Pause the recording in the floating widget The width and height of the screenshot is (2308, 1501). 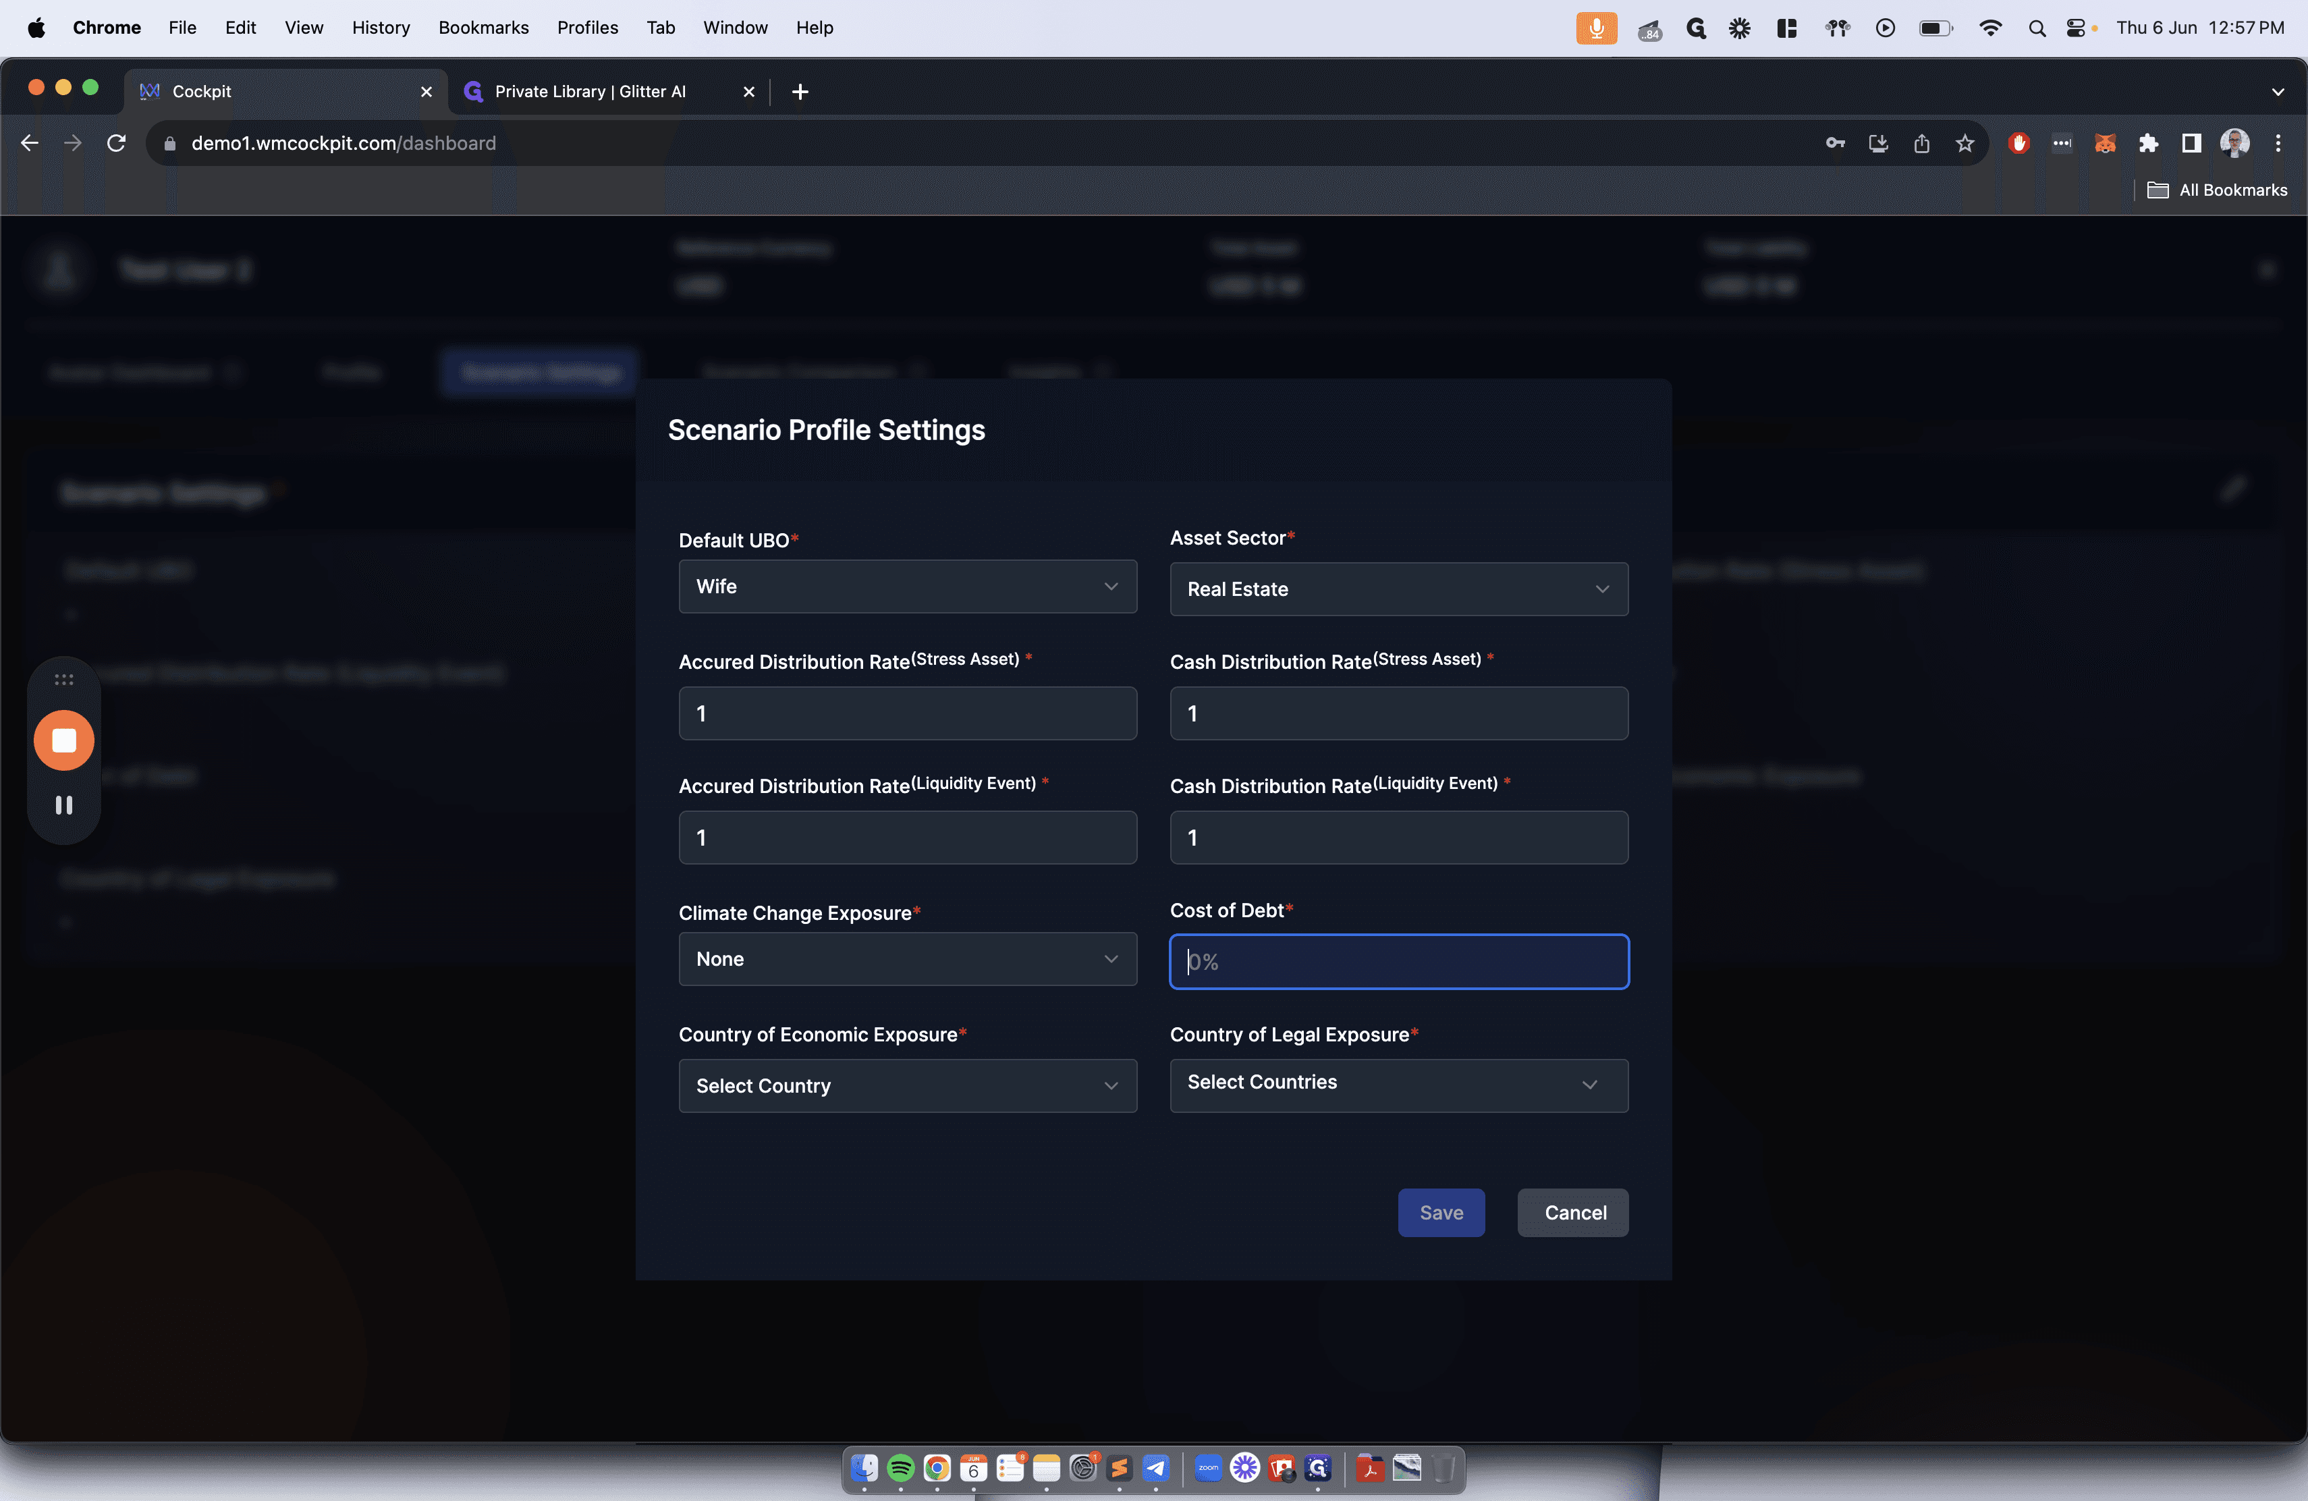click(64, 804)
